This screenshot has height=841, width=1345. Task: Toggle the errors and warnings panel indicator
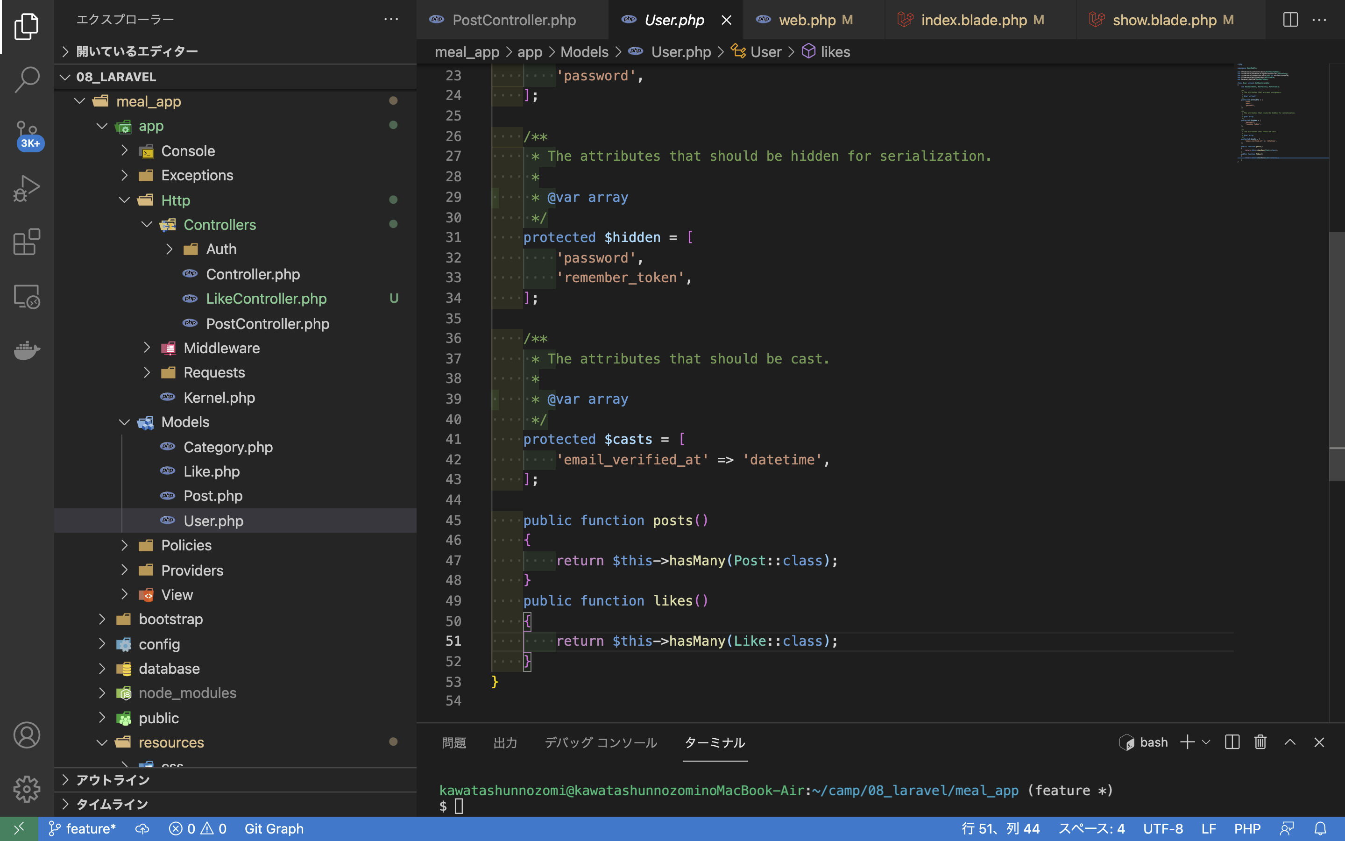tap(197, 829)
